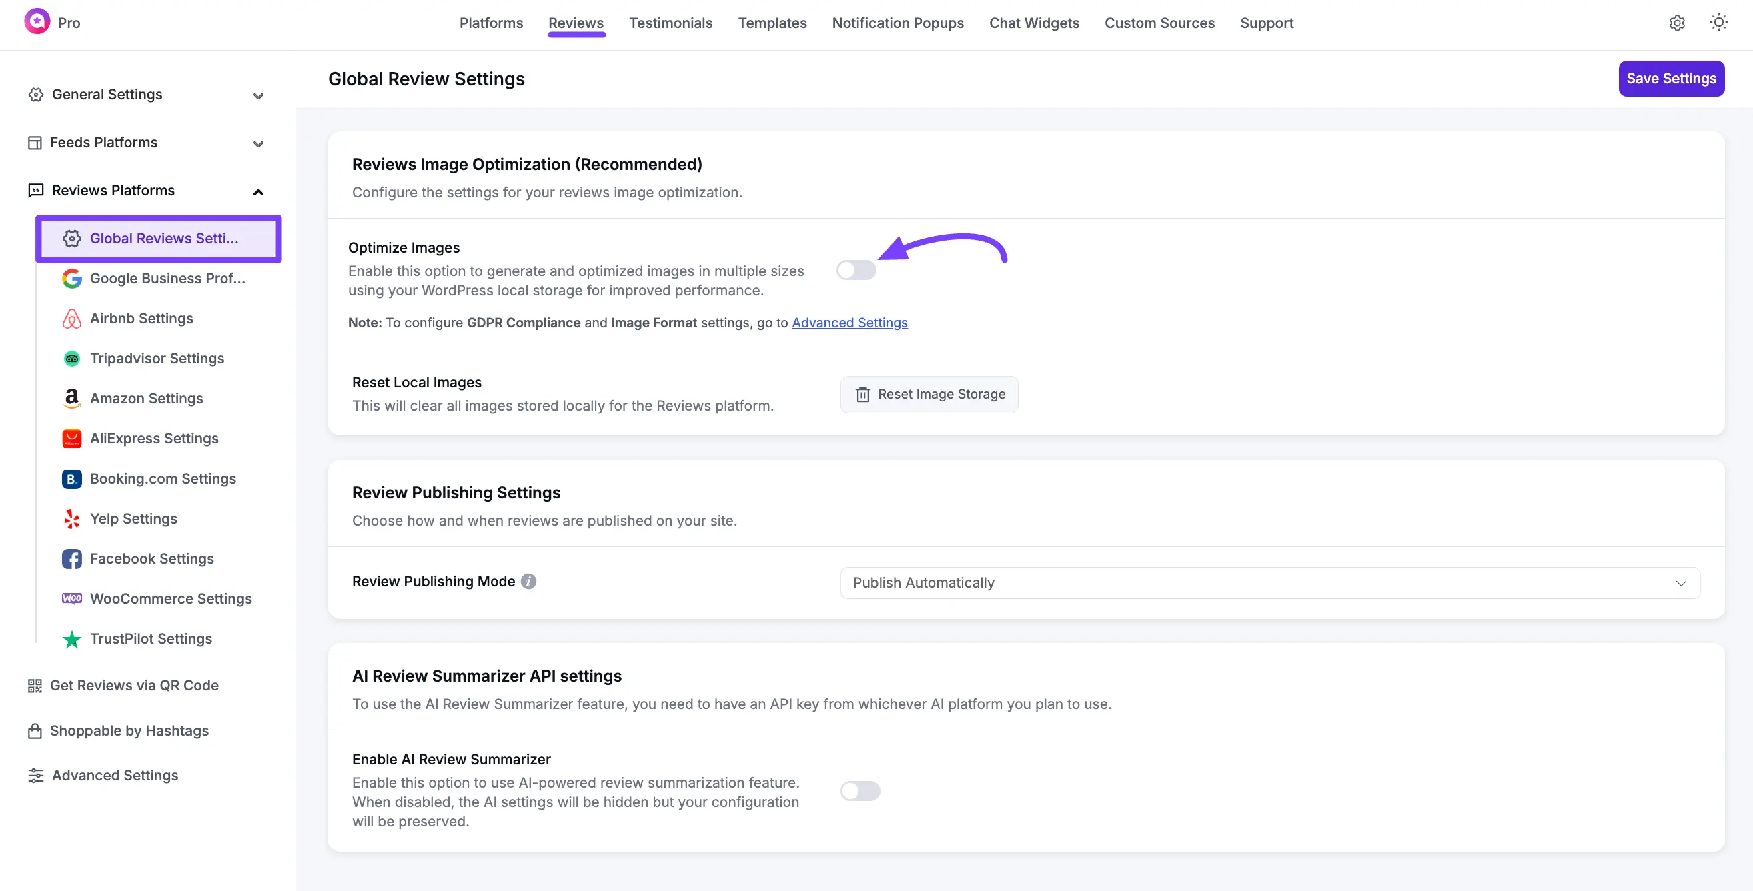Toggle dark mode with the sun icon

(x=1720, y=23)
